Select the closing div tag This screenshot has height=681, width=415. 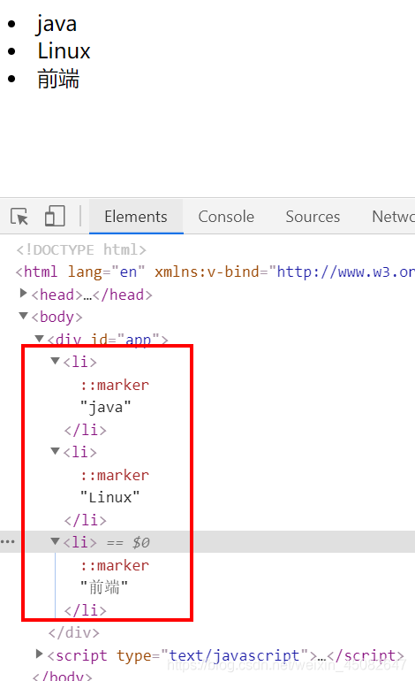73,632
